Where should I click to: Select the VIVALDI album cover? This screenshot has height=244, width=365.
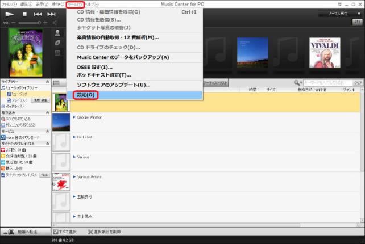click(325, 53)
